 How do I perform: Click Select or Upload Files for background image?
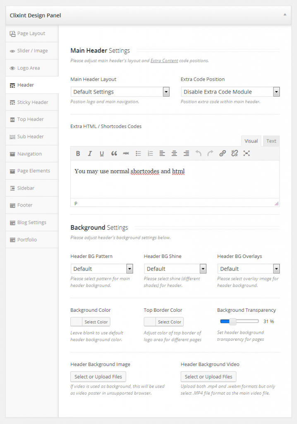click(x=98, y=377)
